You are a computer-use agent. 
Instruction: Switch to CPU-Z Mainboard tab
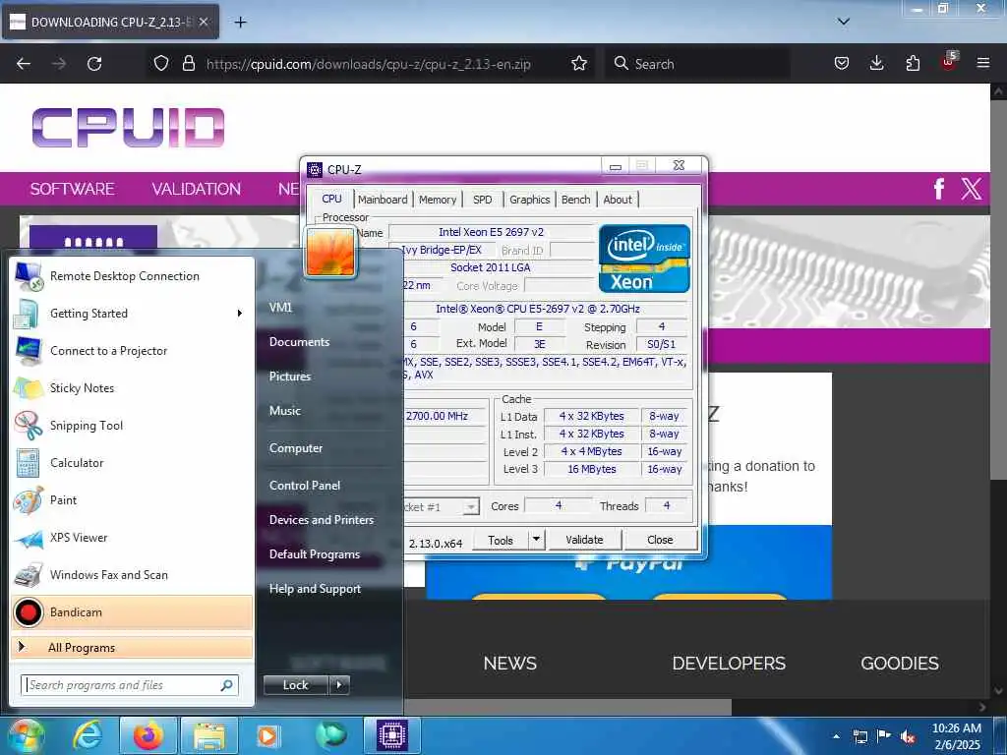[x=383, y=200]
